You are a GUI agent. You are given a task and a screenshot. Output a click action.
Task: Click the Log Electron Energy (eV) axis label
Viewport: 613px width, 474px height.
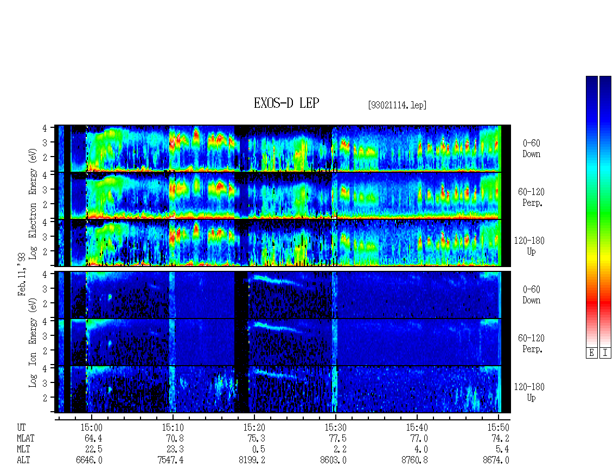click(x=33, y=204)
